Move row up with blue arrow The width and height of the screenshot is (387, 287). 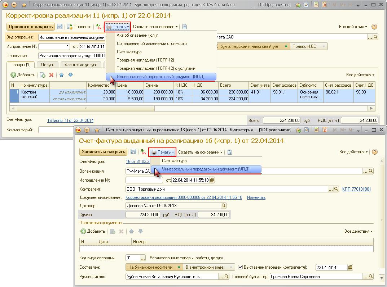tap(61, 75)
